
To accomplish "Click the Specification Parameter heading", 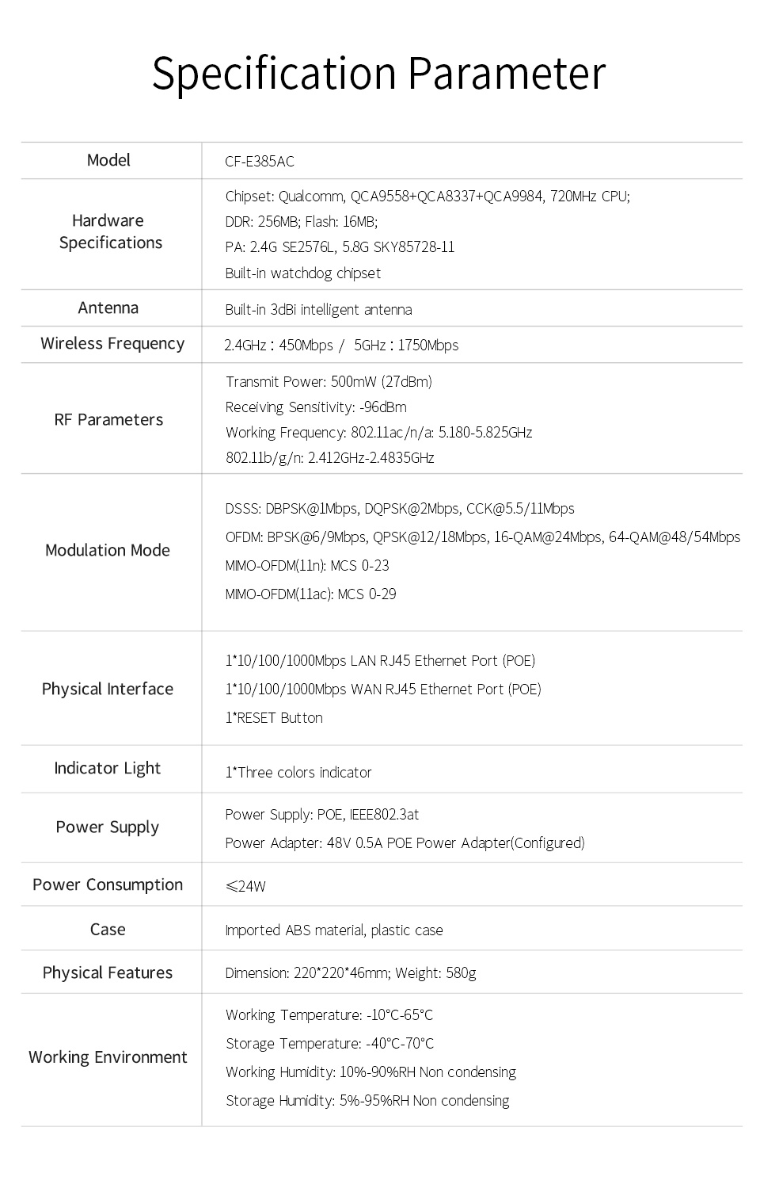I will pos(378,74).
